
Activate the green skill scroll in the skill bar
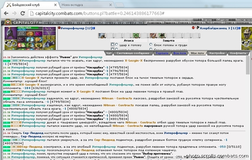tap(136, 35)
